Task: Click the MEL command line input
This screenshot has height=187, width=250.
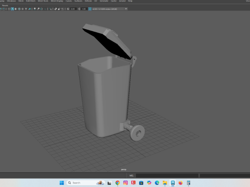Action: 167,176
